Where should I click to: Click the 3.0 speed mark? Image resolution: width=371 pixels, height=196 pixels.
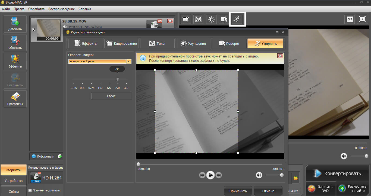[x=126, y=88]
